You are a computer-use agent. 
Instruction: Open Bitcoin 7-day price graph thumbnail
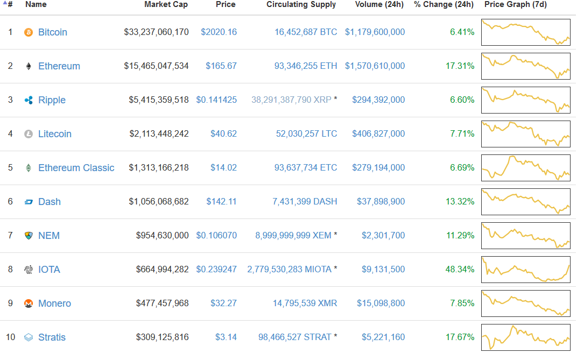coord(525,32)
